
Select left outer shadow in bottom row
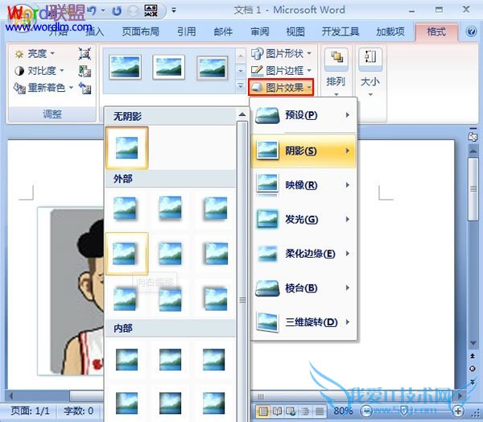[125, 299]
